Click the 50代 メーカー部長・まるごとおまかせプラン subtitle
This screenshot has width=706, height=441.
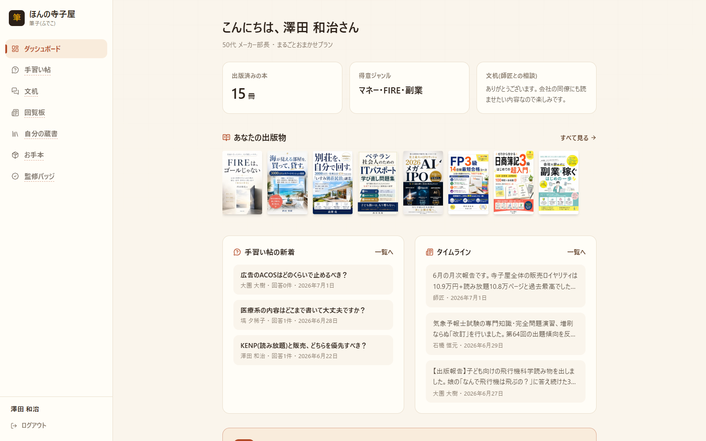(x=278, y=45)
